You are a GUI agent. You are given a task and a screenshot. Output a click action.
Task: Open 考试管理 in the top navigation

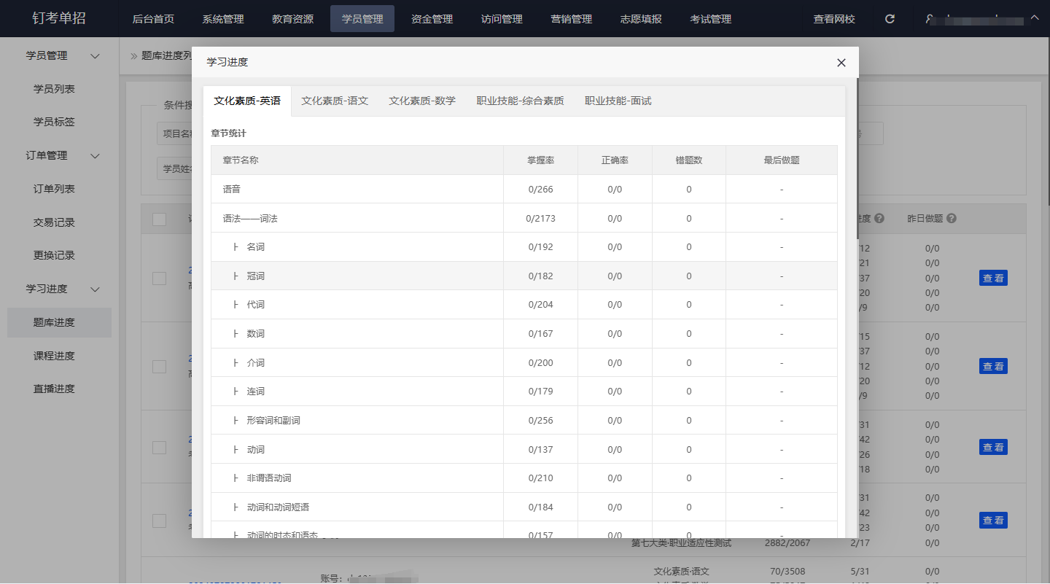click(710, 19)
